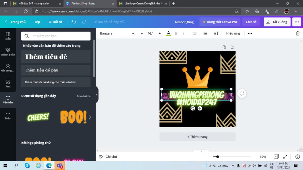Click the Tải xuống download button
303x170 pixels.
277,22
